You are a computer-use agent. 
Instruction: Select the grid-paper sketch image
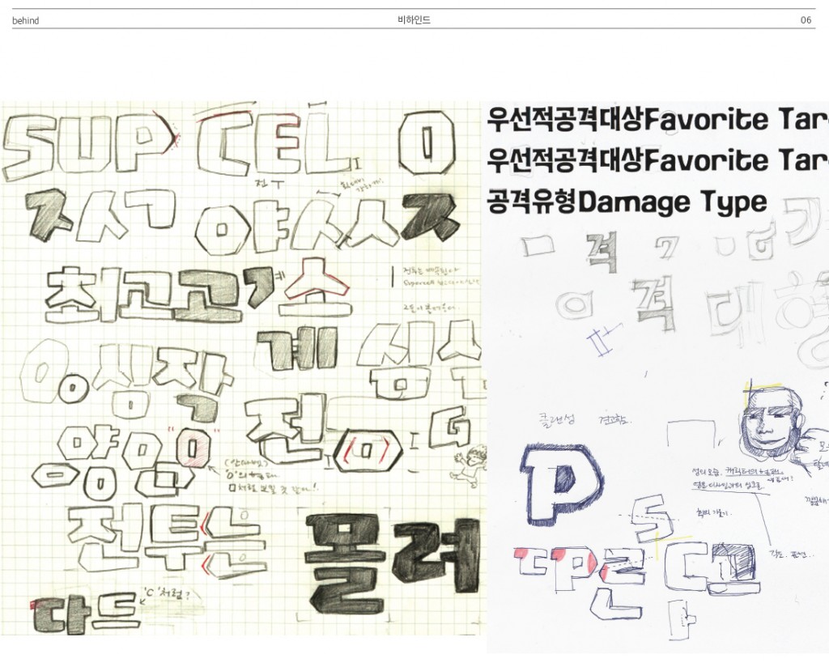[243, 368]
